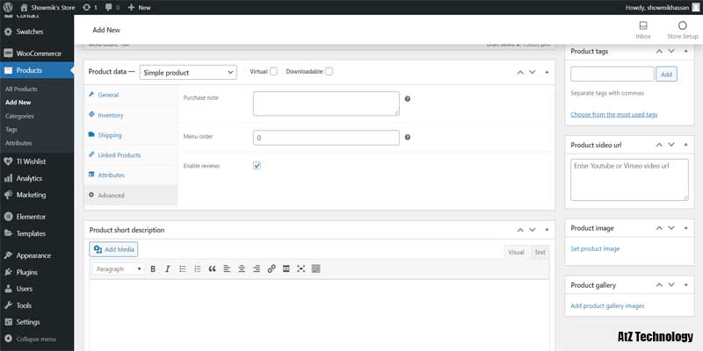Open the Simple product type dropdown
This screenshot has width=703, height=351.
tap(188, 72)
